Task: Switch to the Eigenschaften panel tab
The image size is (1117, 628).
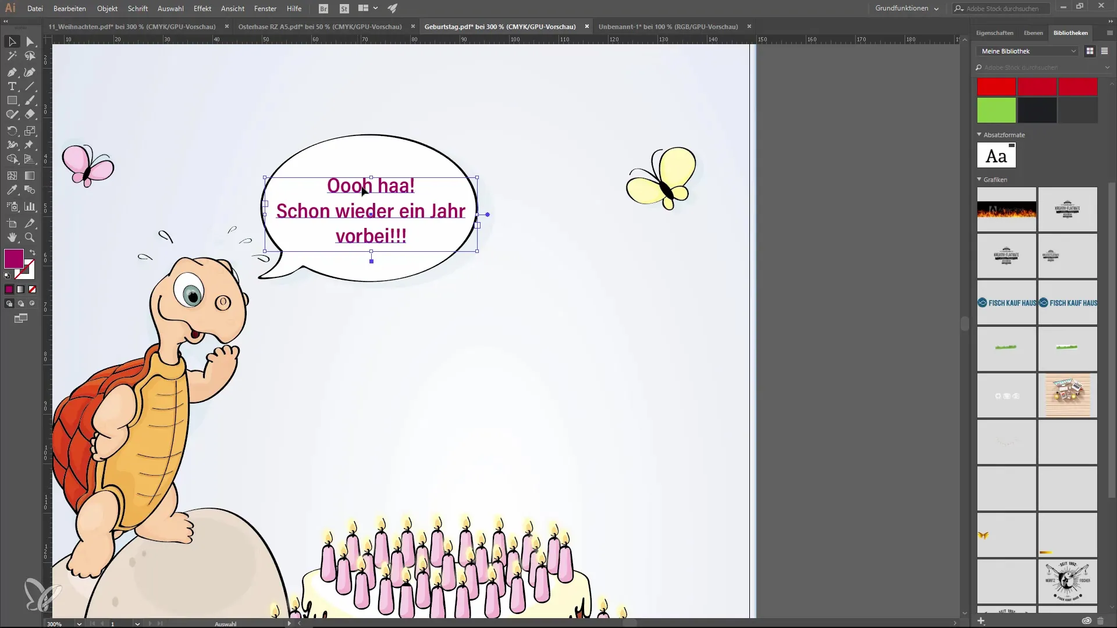Action: tap(995, 33)
